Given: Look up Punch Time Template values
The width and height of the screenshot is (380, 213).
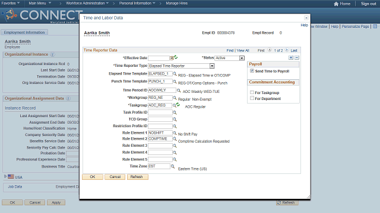Looking at the screenshot, I should 175,82.
